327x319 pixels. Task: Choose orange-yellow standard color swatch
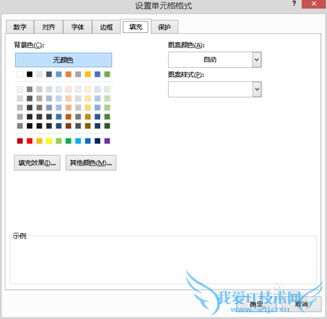point(39,141)
